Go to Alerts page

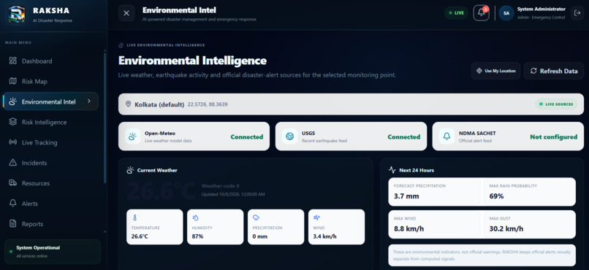(x=50, y=204)
